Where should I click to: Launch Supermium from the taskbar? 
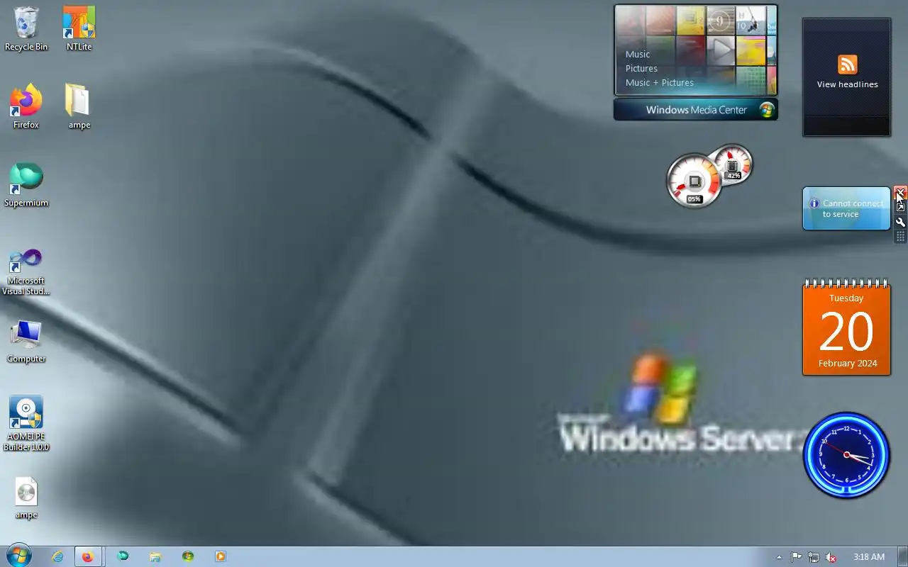coord(123,557)
